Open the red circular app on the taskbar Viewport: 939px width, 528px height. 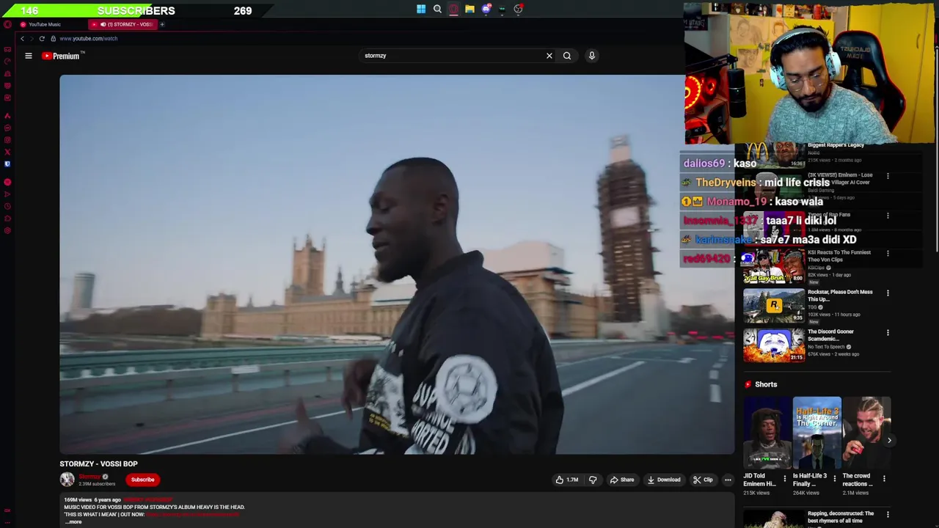coord(518,10)
